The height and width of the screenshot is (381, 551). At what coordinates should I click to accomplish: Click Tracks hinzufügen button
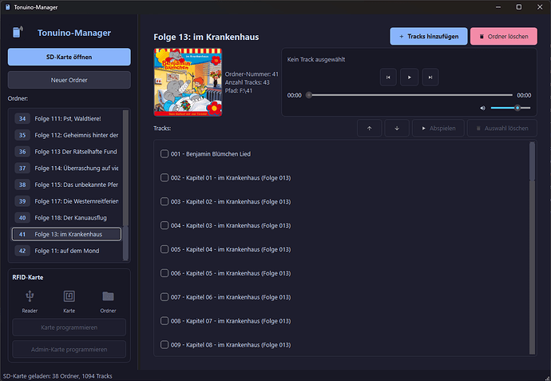click(429, 36)
